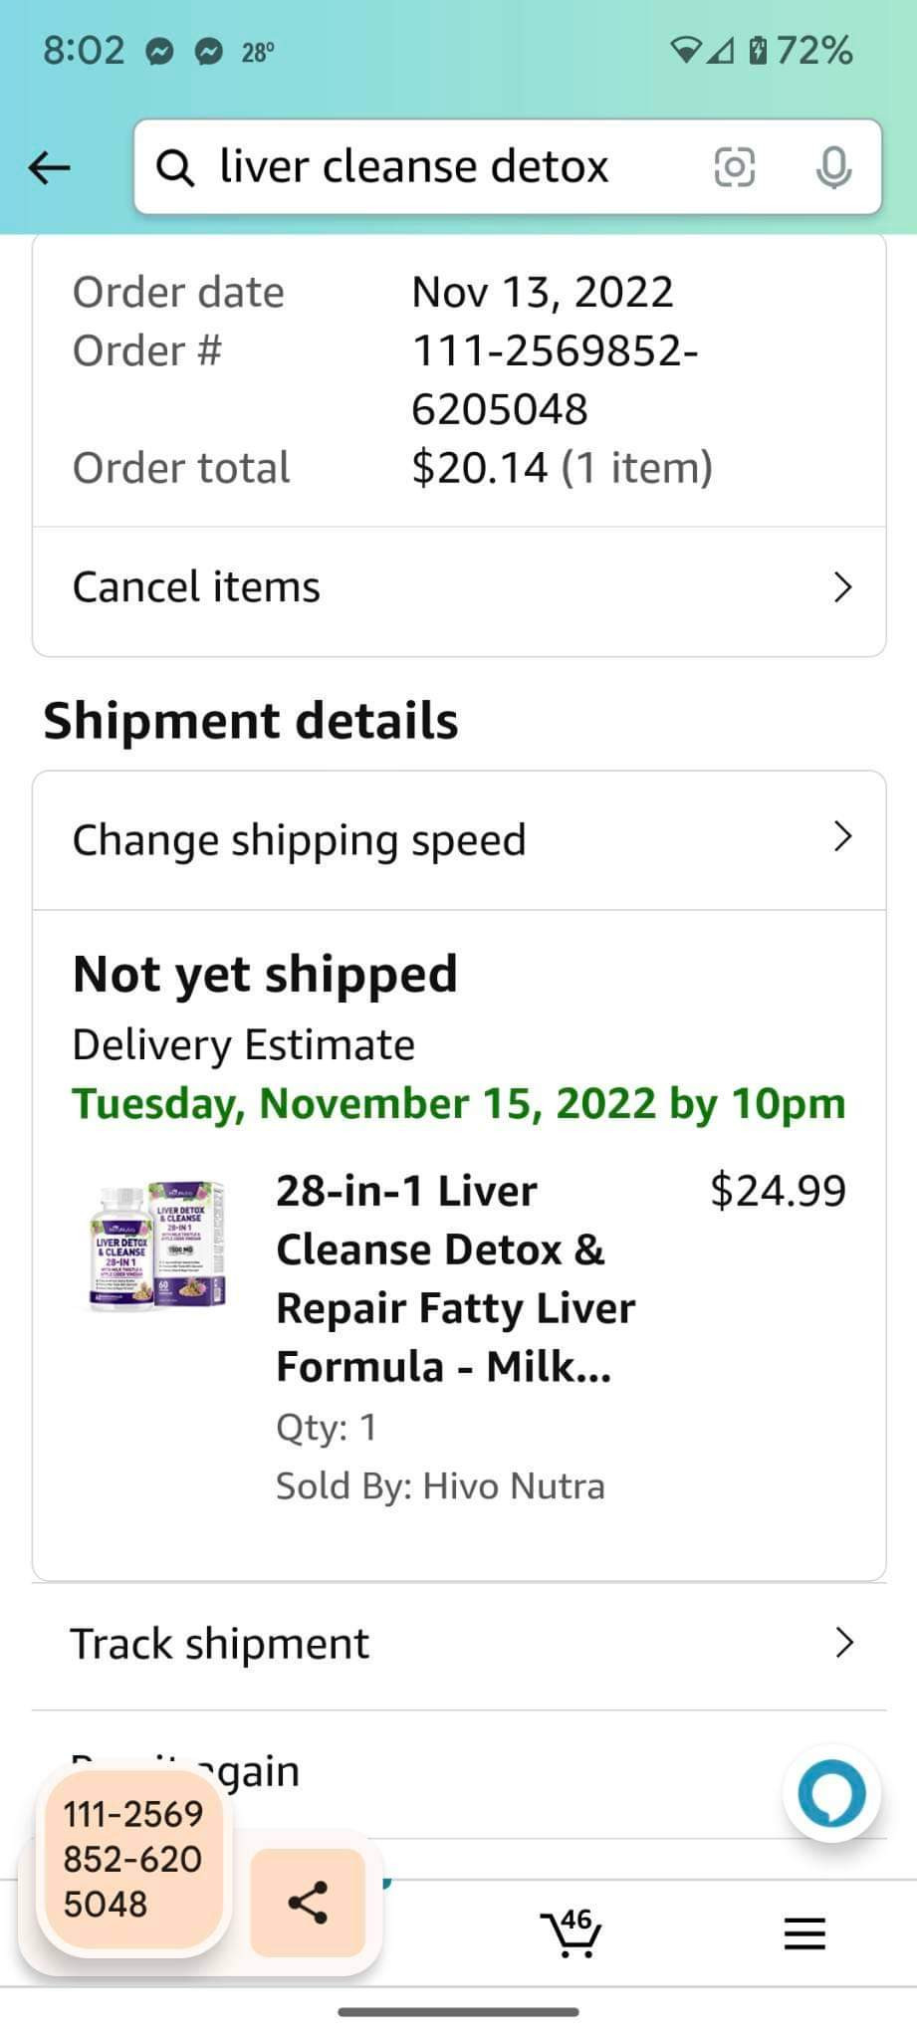Tap the copied order number clipboard chip
Viewport: 917px width, 2039px height.
(132, 1859)
